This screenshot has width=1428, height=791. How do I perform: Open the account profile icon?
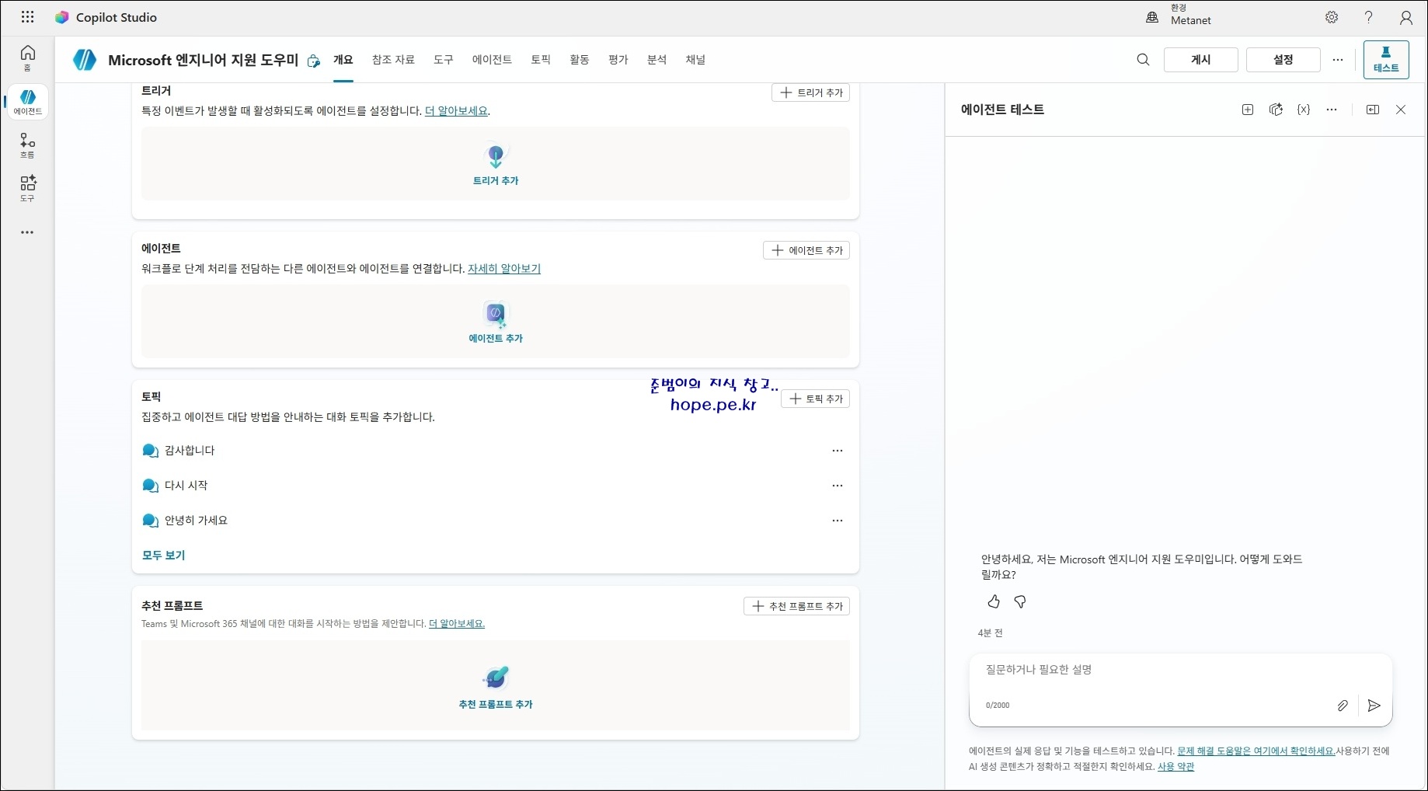click(x=1406, y=17)
